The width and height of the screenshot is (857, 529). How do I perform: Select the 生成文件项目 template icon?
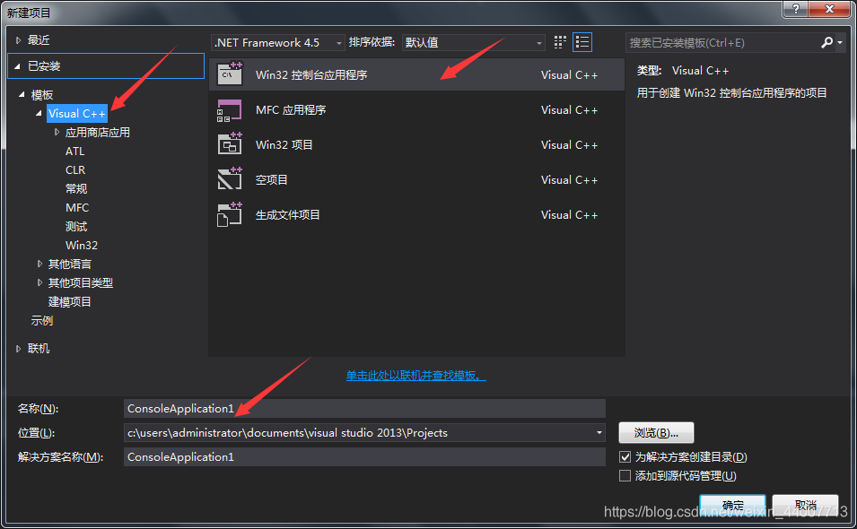[x=230, y=214]
